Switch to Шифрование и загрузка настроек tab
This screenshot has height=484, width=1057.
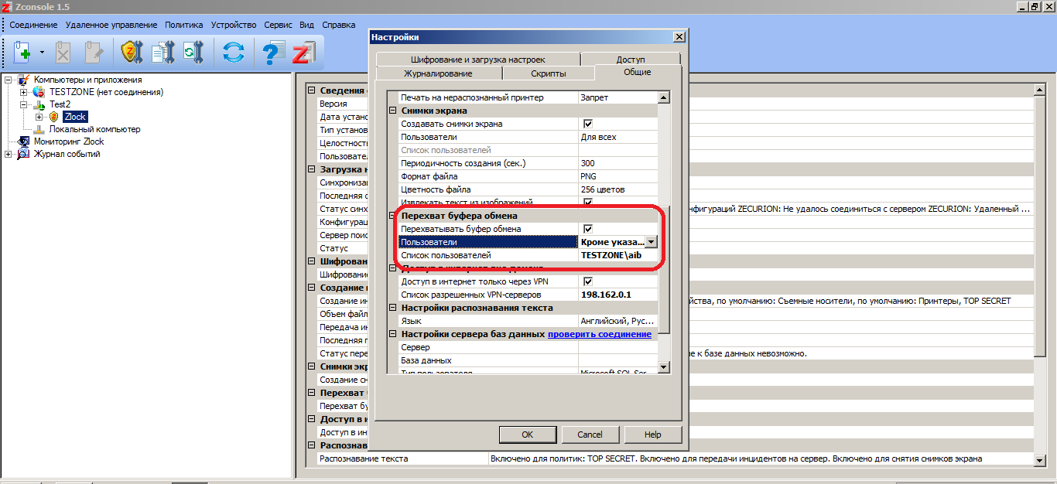pyautogui.click(x=477, y=60)
